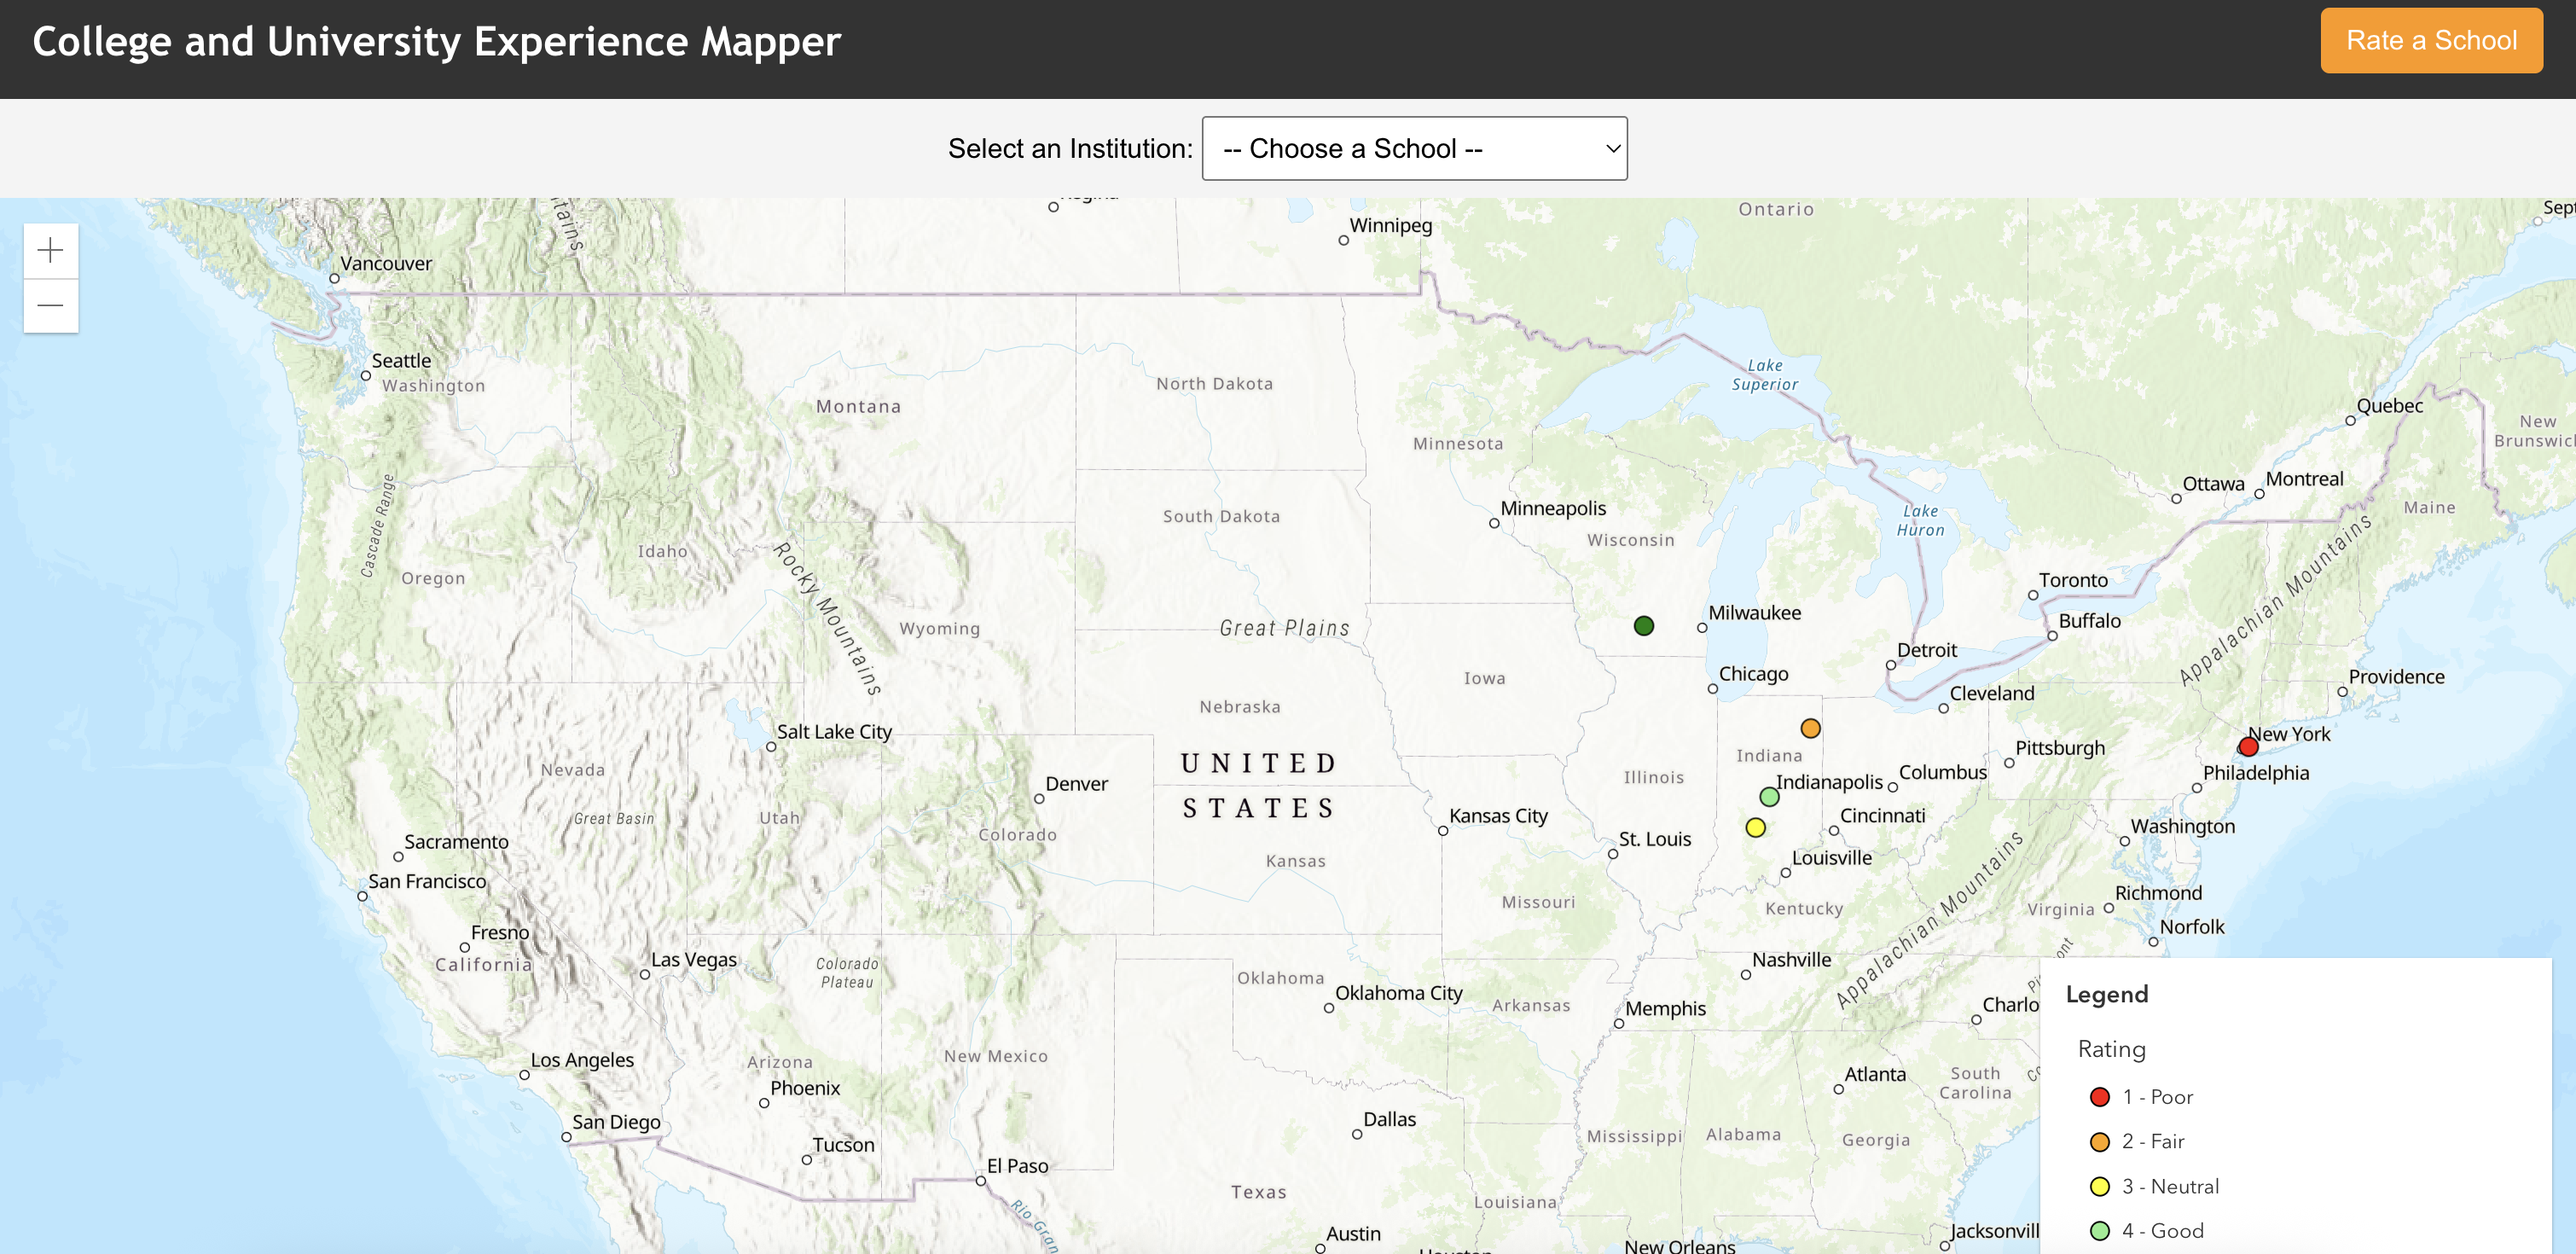Image resolution: width=2576 pixels, height=1254 pixels.
Task: Click the Rate a School button
Action: pyautogui.click(x=2430, y=41)
